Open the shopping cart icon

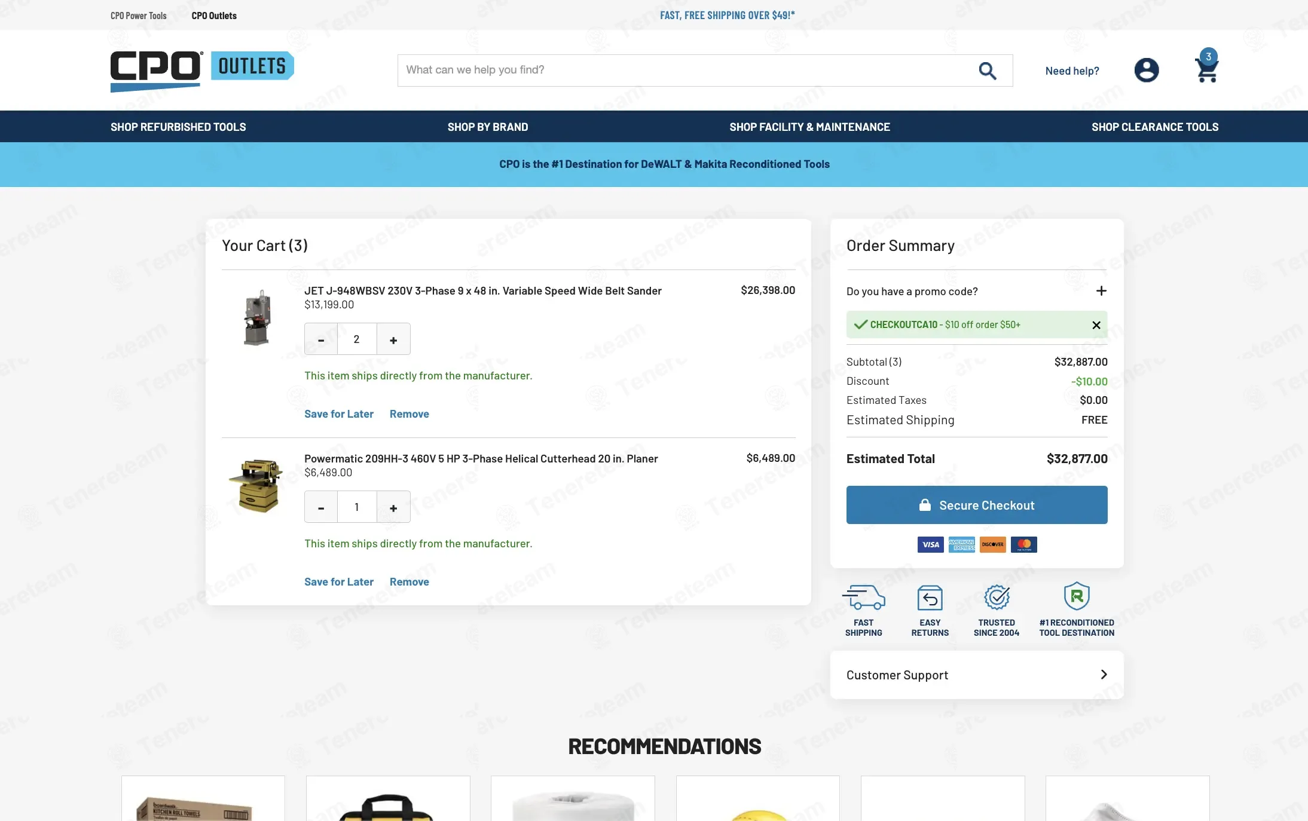[x=1206, y=66]
